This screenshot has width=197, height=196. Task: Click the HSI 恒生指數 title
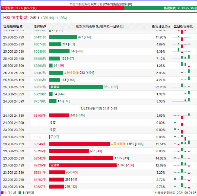(15, 18)
